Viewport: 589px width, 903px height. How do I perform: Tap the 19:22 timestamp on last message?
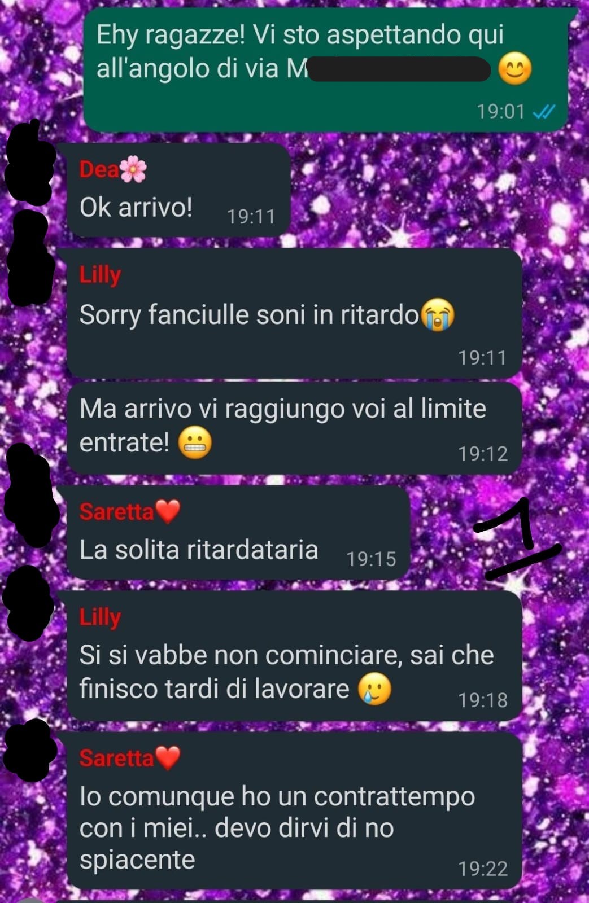click(483, 869)
